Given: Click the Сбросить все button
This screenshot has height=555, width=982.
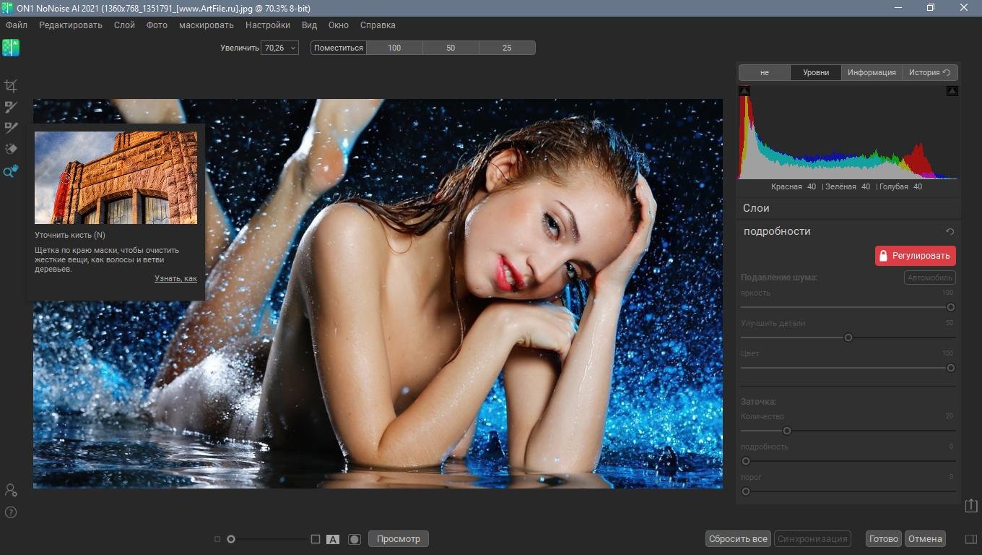Looking at the screenshot, I should [738, 539].
